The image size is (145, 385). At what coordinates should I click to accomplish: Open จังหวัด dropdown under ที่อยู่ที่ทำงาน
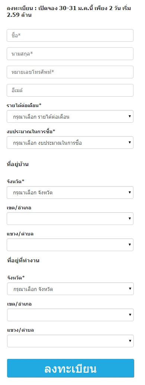[70, 289]
